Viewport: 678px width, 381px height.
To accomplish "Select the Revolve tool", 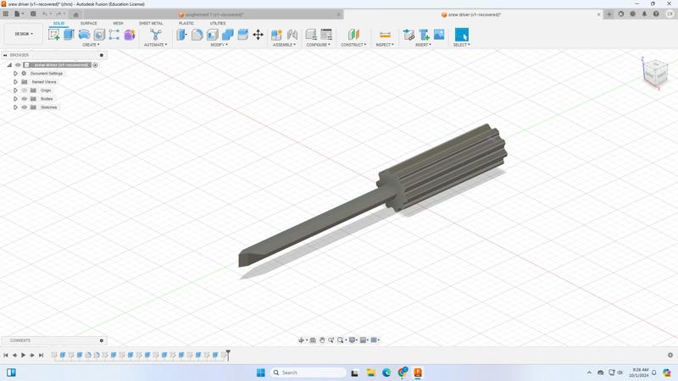I will click(x=84, y=35).
